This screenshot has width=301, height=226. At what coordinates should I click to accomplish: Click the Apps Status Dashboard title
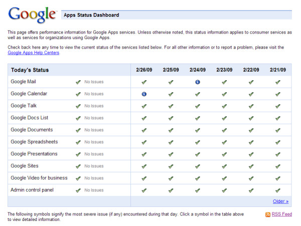[91, 15]
